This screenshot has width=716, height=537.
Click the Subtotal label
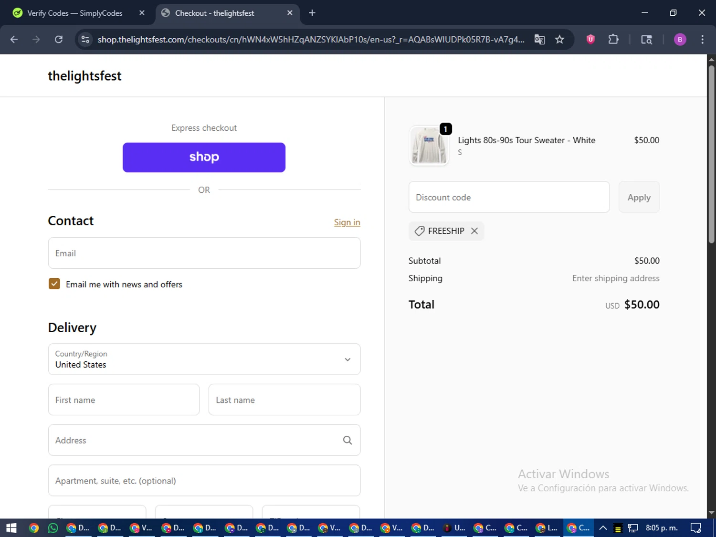424,261
